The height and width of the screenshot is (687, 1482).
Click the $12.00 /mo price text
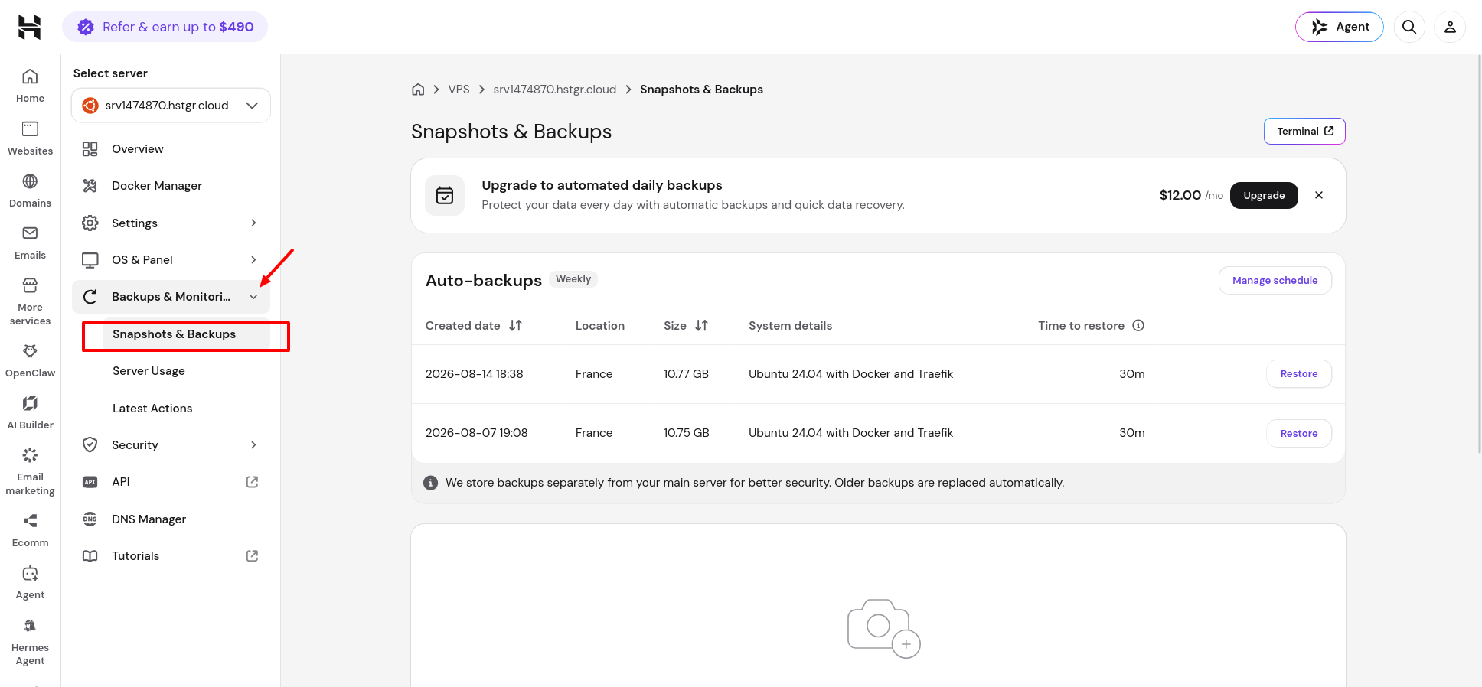click(x=1191, y=195)
